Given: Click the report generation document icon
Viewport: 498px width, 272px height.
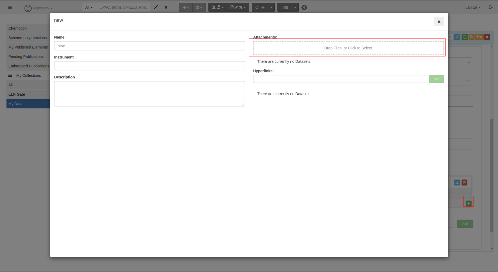Looking at the screenshot, I should [232, 7].
